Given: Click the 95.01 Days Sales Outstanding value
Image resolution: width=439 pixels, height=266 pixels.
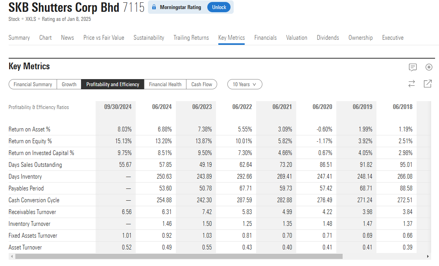Looking at the screenshot, I should (406, 164).
